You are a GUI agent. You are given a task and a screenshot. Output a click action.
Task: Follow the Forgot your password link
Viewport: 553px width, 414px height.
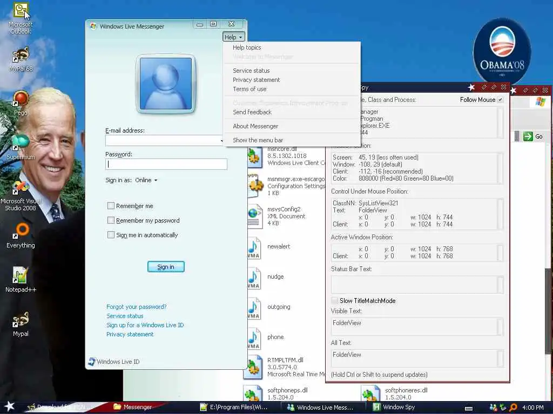(x=136, y=307)
